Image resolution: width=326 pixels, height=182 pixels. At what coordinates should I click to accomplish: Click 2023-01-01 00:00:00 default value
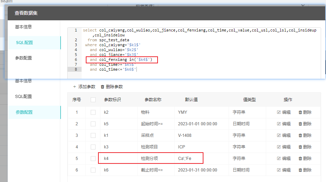197,124
